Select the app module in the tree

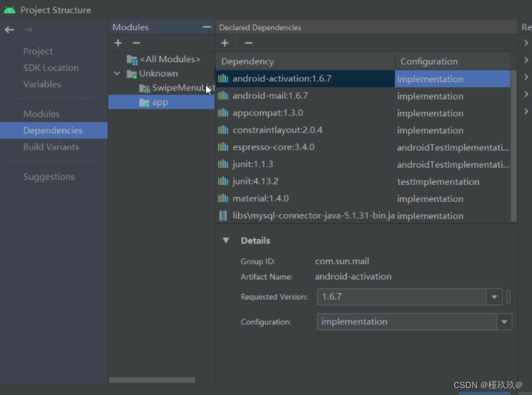160,102
